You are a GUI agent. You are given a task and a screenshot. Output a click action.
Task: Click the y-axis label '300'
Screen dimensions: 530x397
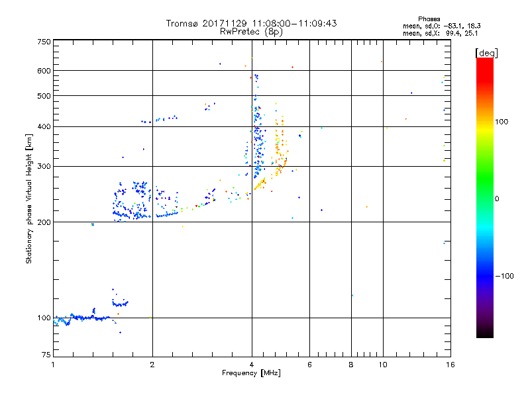[x=44, y=167]
